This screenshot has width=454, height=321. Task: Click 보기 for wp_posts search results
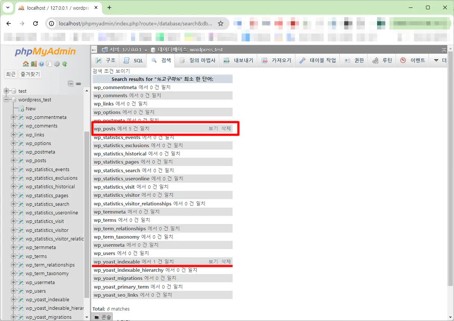pos(213,129)
